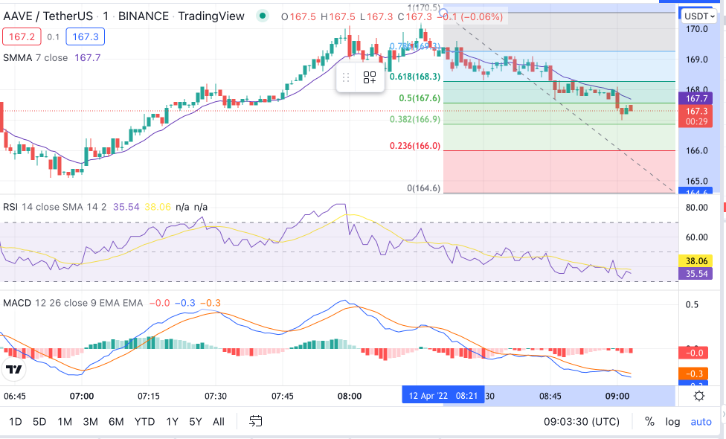Click the green market status dot
Screen dimensions: 726x439
(x=263, y=16)
